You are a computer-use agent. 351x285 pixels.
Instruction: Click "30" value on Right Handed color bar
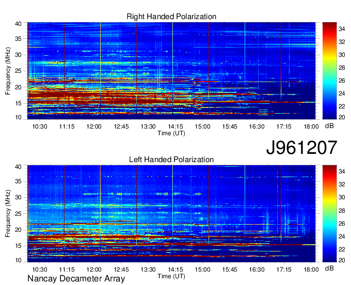click(x=342, y=55)
